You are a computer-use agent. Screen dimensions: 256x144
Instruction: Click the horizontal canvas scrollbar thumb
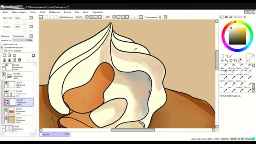133,130
